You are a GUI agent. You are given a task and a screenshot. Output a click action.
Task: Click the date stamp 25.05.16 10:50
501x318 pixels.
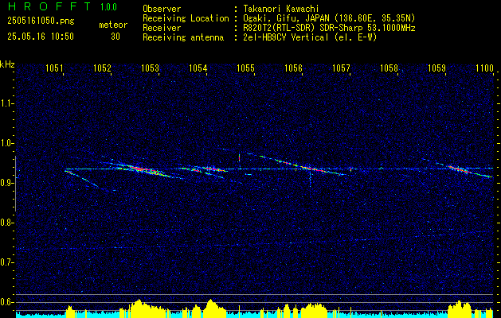41,37
